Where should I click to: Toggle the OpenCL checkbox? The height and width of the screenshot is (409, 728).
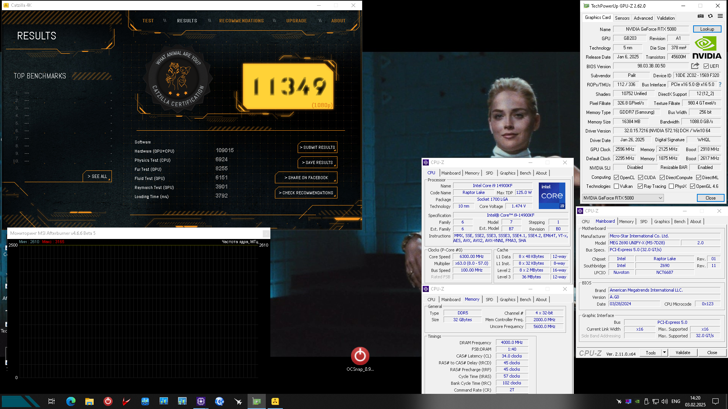click(617, 178)
